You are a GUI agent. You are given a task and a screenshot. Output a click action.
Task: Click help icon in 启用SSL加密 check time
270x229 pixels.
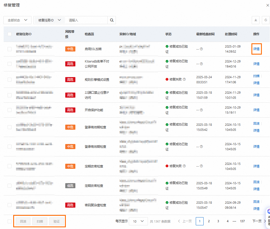pyautogui.click(x=201, y=49)
